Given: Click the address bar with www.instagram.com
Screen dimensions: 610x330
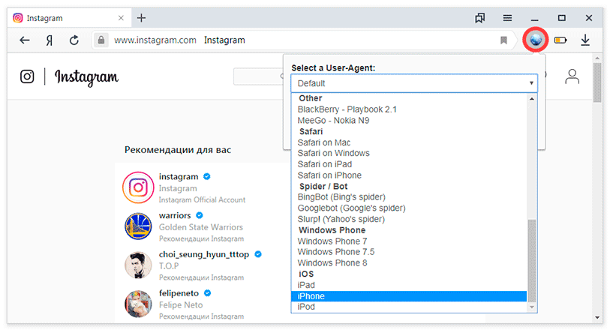Looking at the screenshot, I should (x=300, y=40).
